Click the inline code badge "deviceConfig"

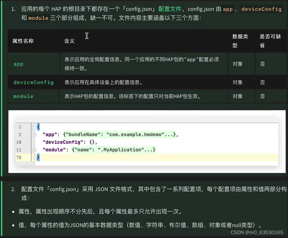tap(261, 9)
